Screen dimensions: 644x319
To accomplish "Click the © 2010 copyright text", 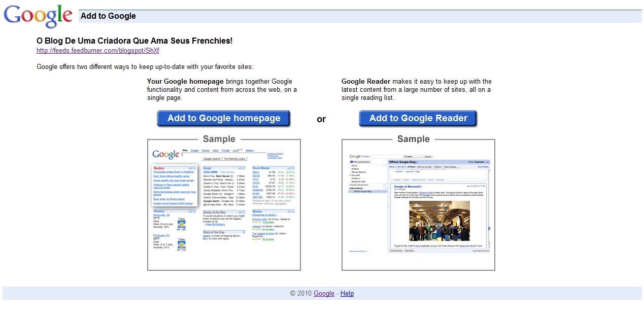I will 300,293.
